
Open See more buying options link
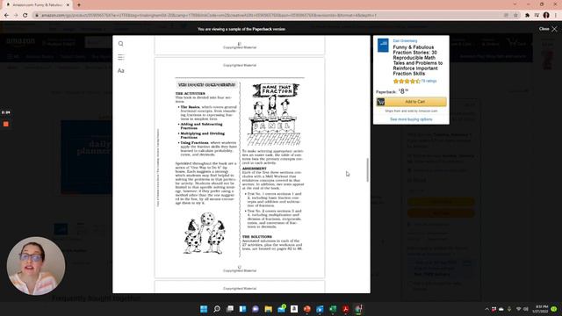(411, 119)
